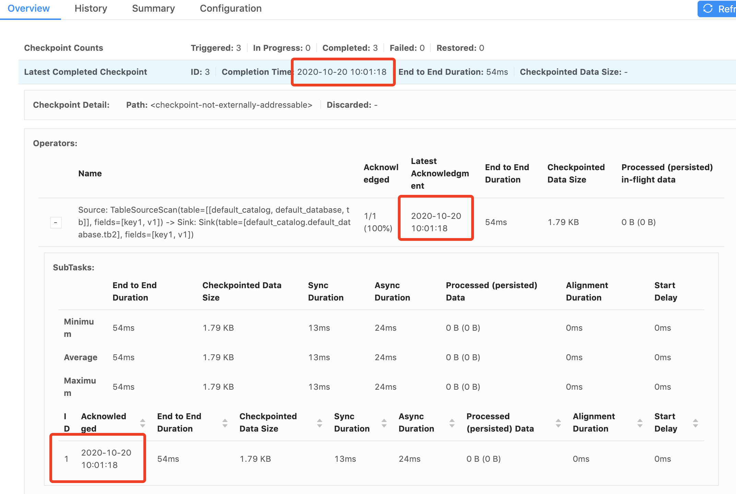Collapse the Source TableSourceScan operator row
This screenshot has height=494, width=736.
(x=56, y=222)
